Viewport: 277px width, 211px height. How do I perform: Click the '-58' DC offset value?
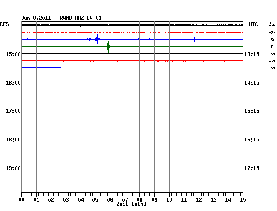[x=272, y=47]
